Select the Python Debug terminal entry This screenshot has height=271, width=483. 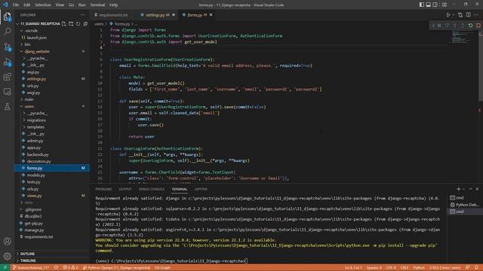464,205
